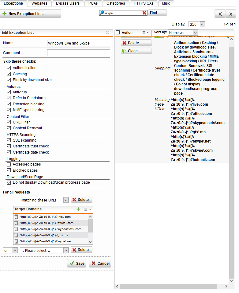Remove the skype\.net entry trash icon
The image size is (239, 293).
point(17,241)
